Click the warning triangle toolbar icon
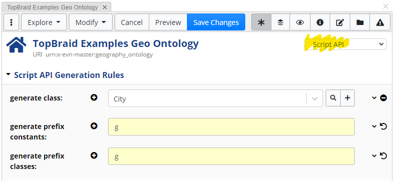Screen dimensions: 394x181 click(380, 22)
